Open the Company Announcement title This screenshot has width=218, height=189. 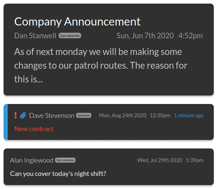pos(77,22)
